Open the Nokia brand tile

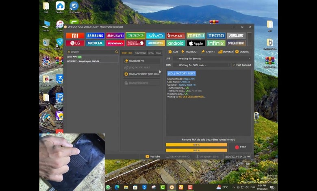click(95, 43)
